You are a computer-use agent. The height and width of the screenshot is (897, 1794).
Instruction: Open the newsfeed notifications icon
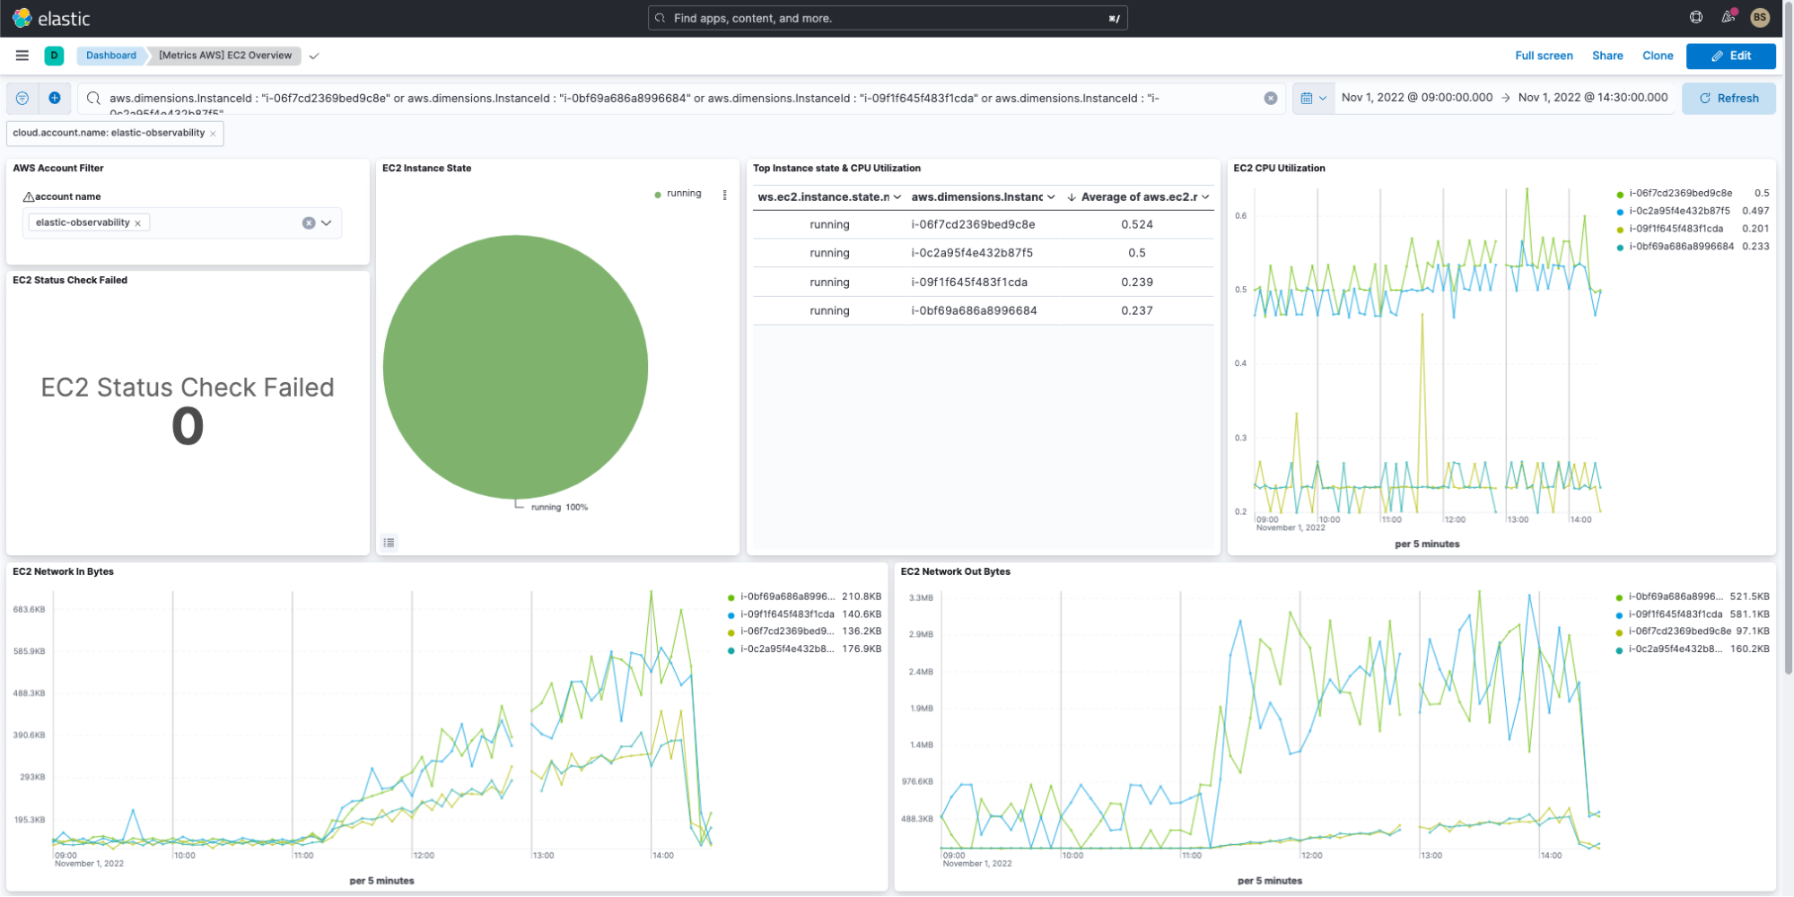(1728, 17)
